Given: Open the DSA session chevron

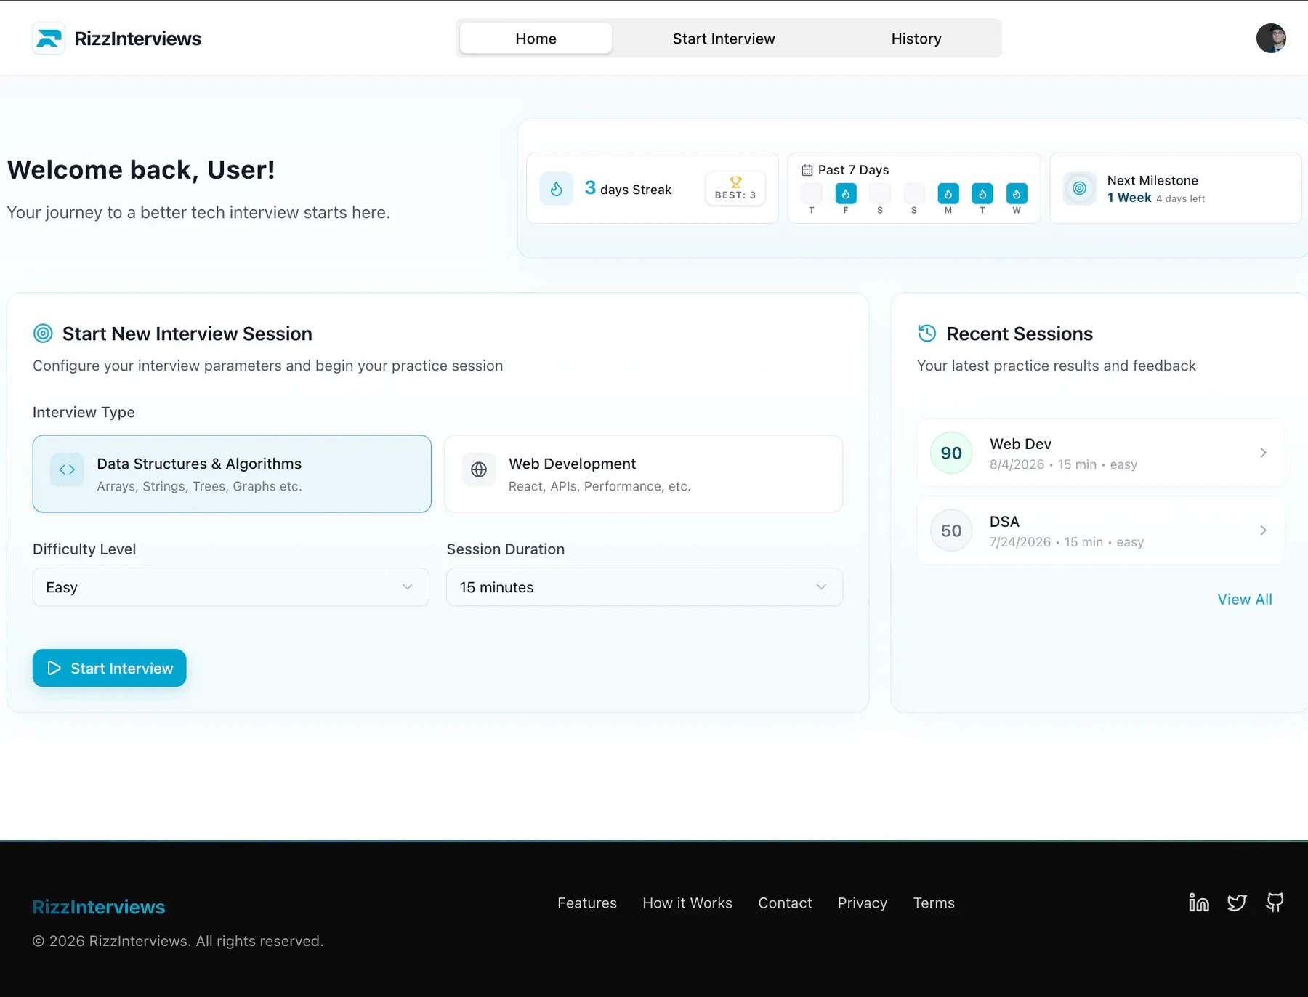Looking at the screenshot, I should click(x=1263, y=530).
